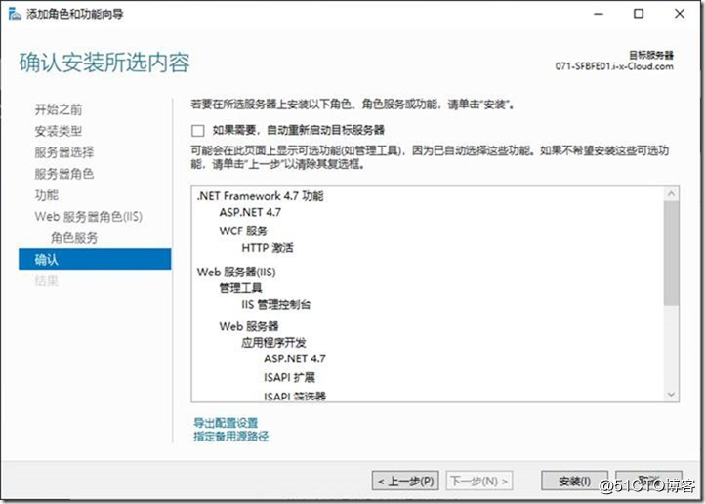Open the 服务器选择 step

click(64, 152)
